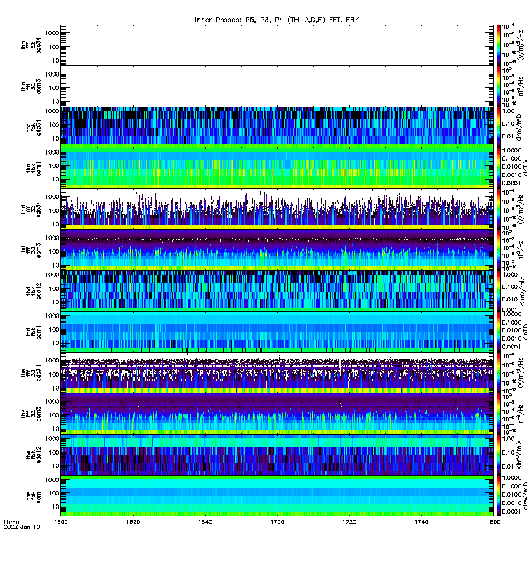The image size is (527, 562).
Task: Click the 'tha fff 32 edc34' panel label
Action: point(31,46)
